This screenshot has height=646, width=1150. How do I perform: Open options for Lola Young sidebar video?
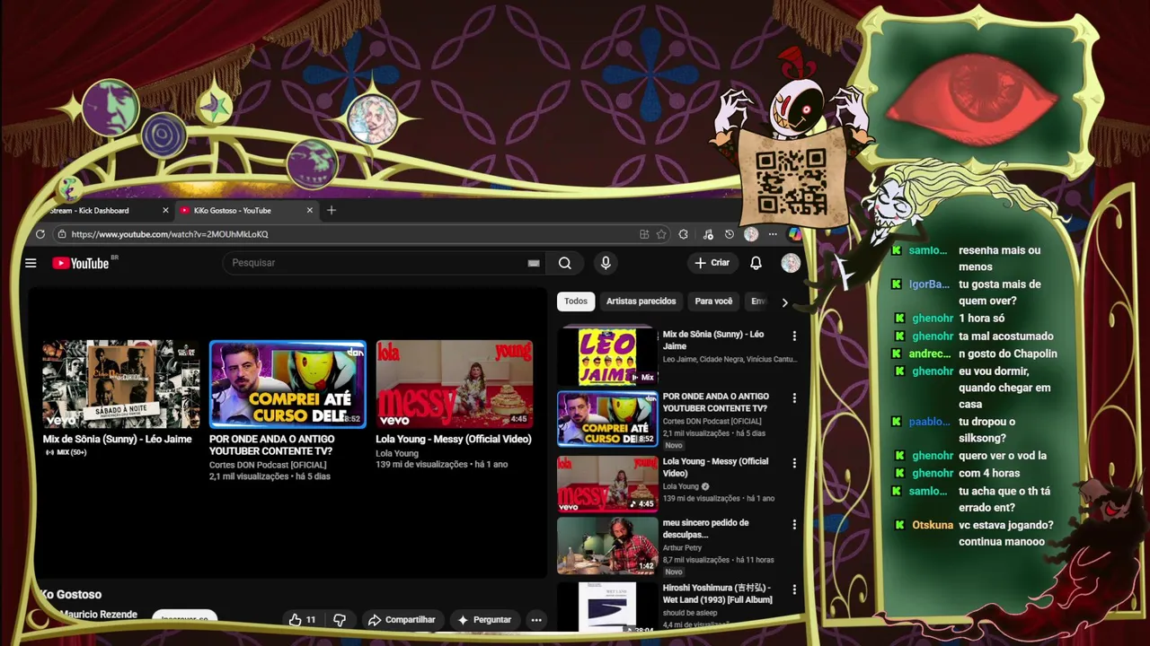pyautogui.click(x=794, y=463)
